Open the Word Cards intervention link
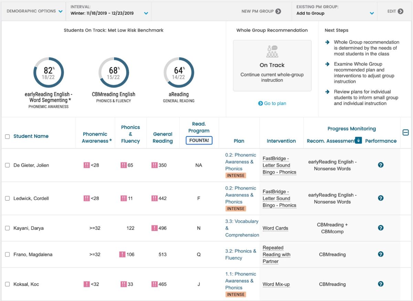 click(x=275, y=228)
